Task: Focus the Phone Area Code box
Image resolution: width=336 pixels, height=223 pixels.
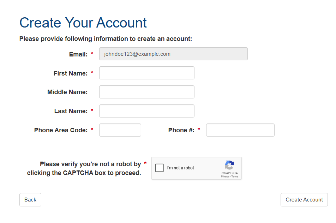Action: pyautogui.click(x=120, y=130)
